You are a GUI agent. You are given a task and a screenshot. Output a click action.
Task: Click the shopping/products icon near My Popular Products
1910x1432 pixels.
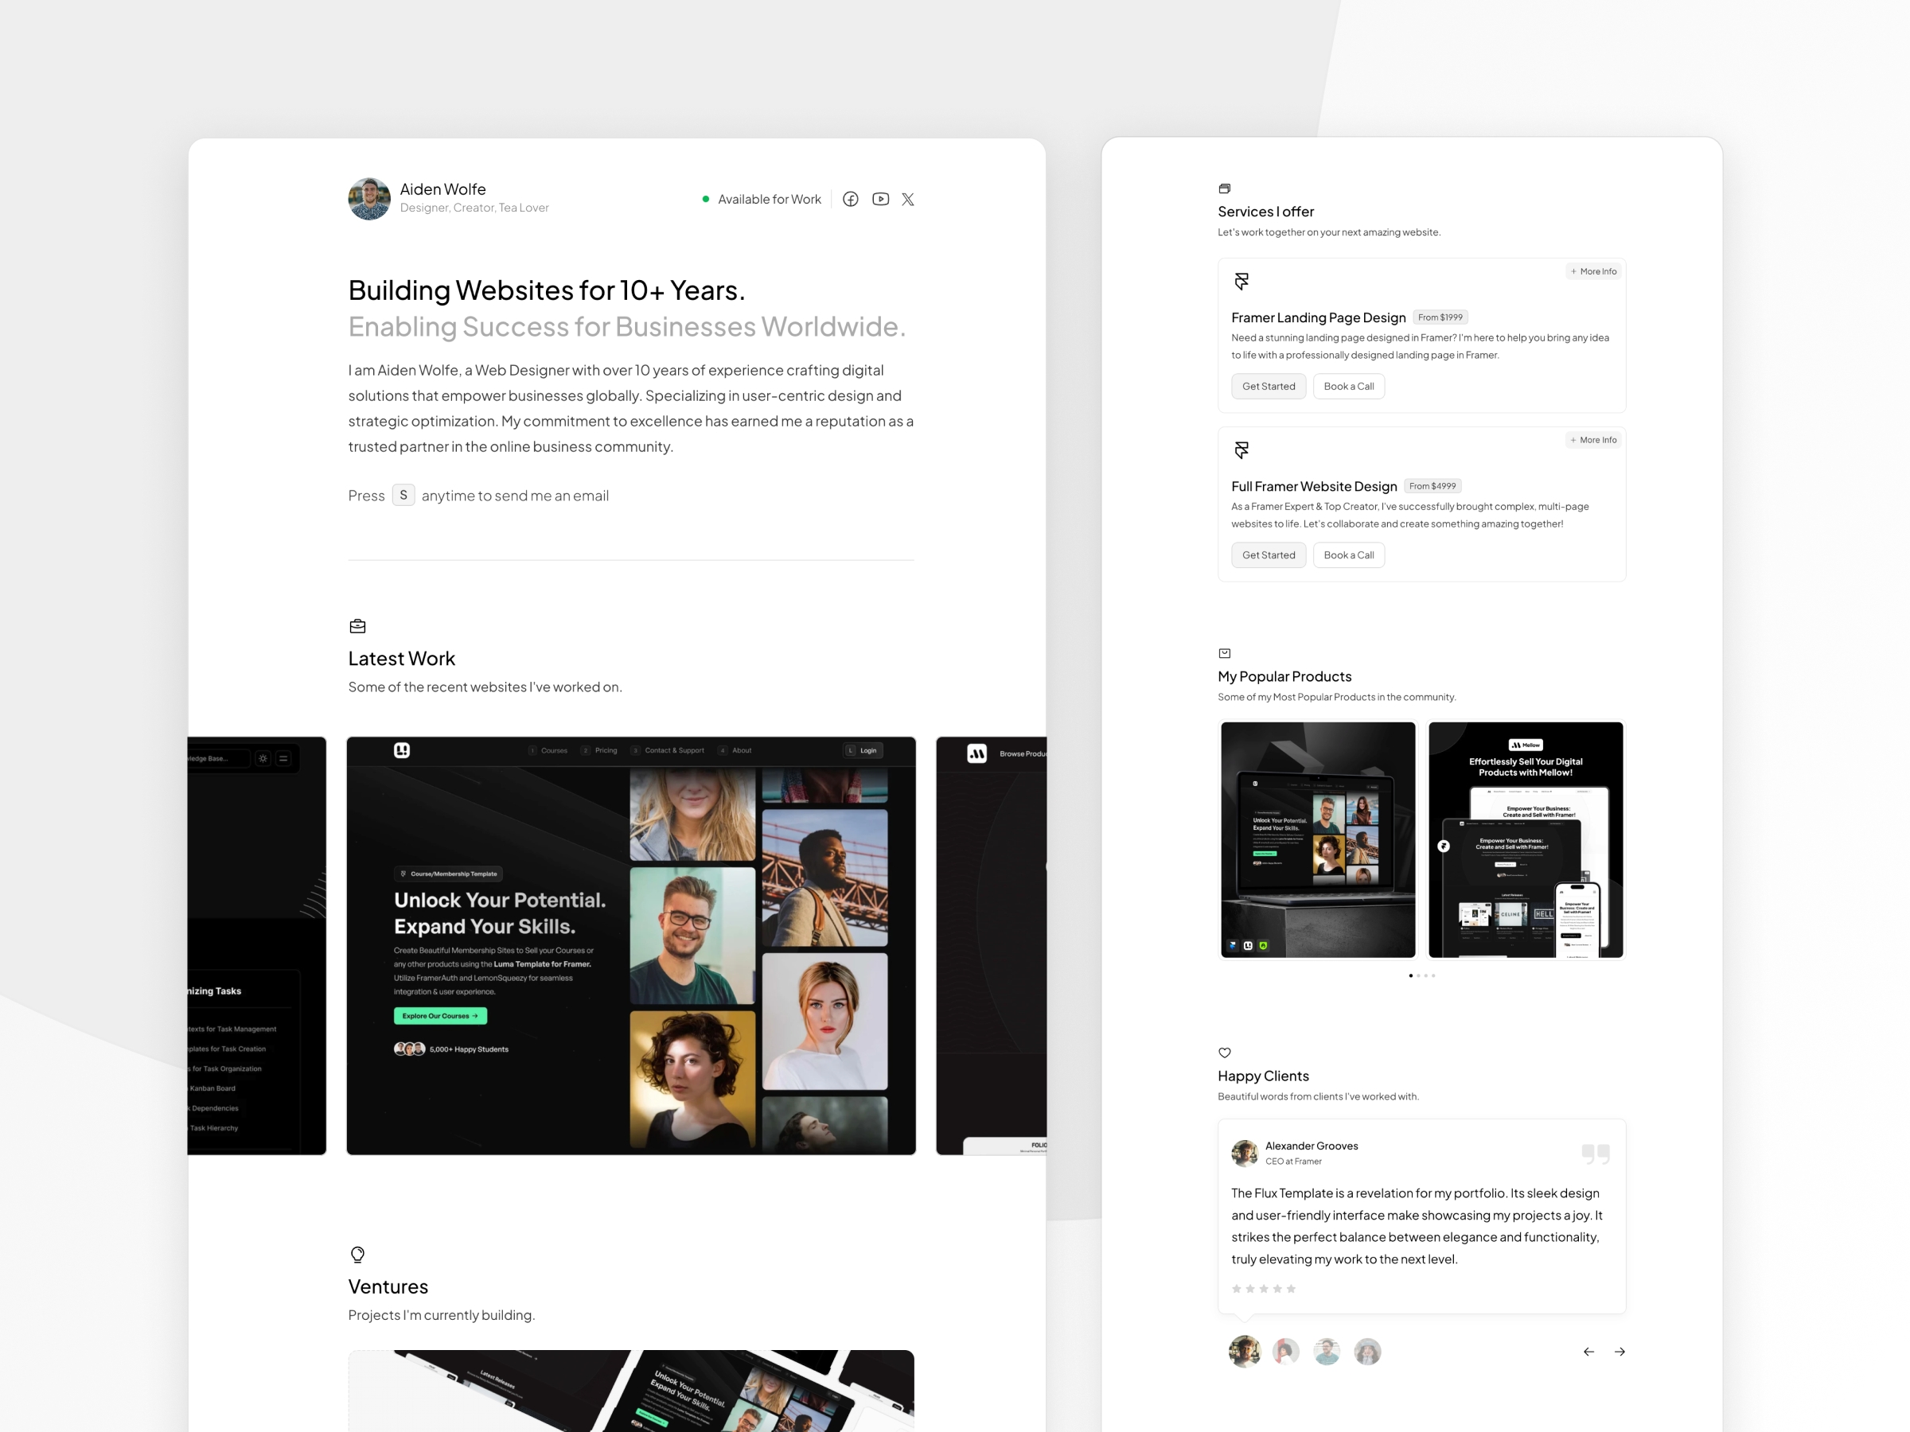(1226, 653)
